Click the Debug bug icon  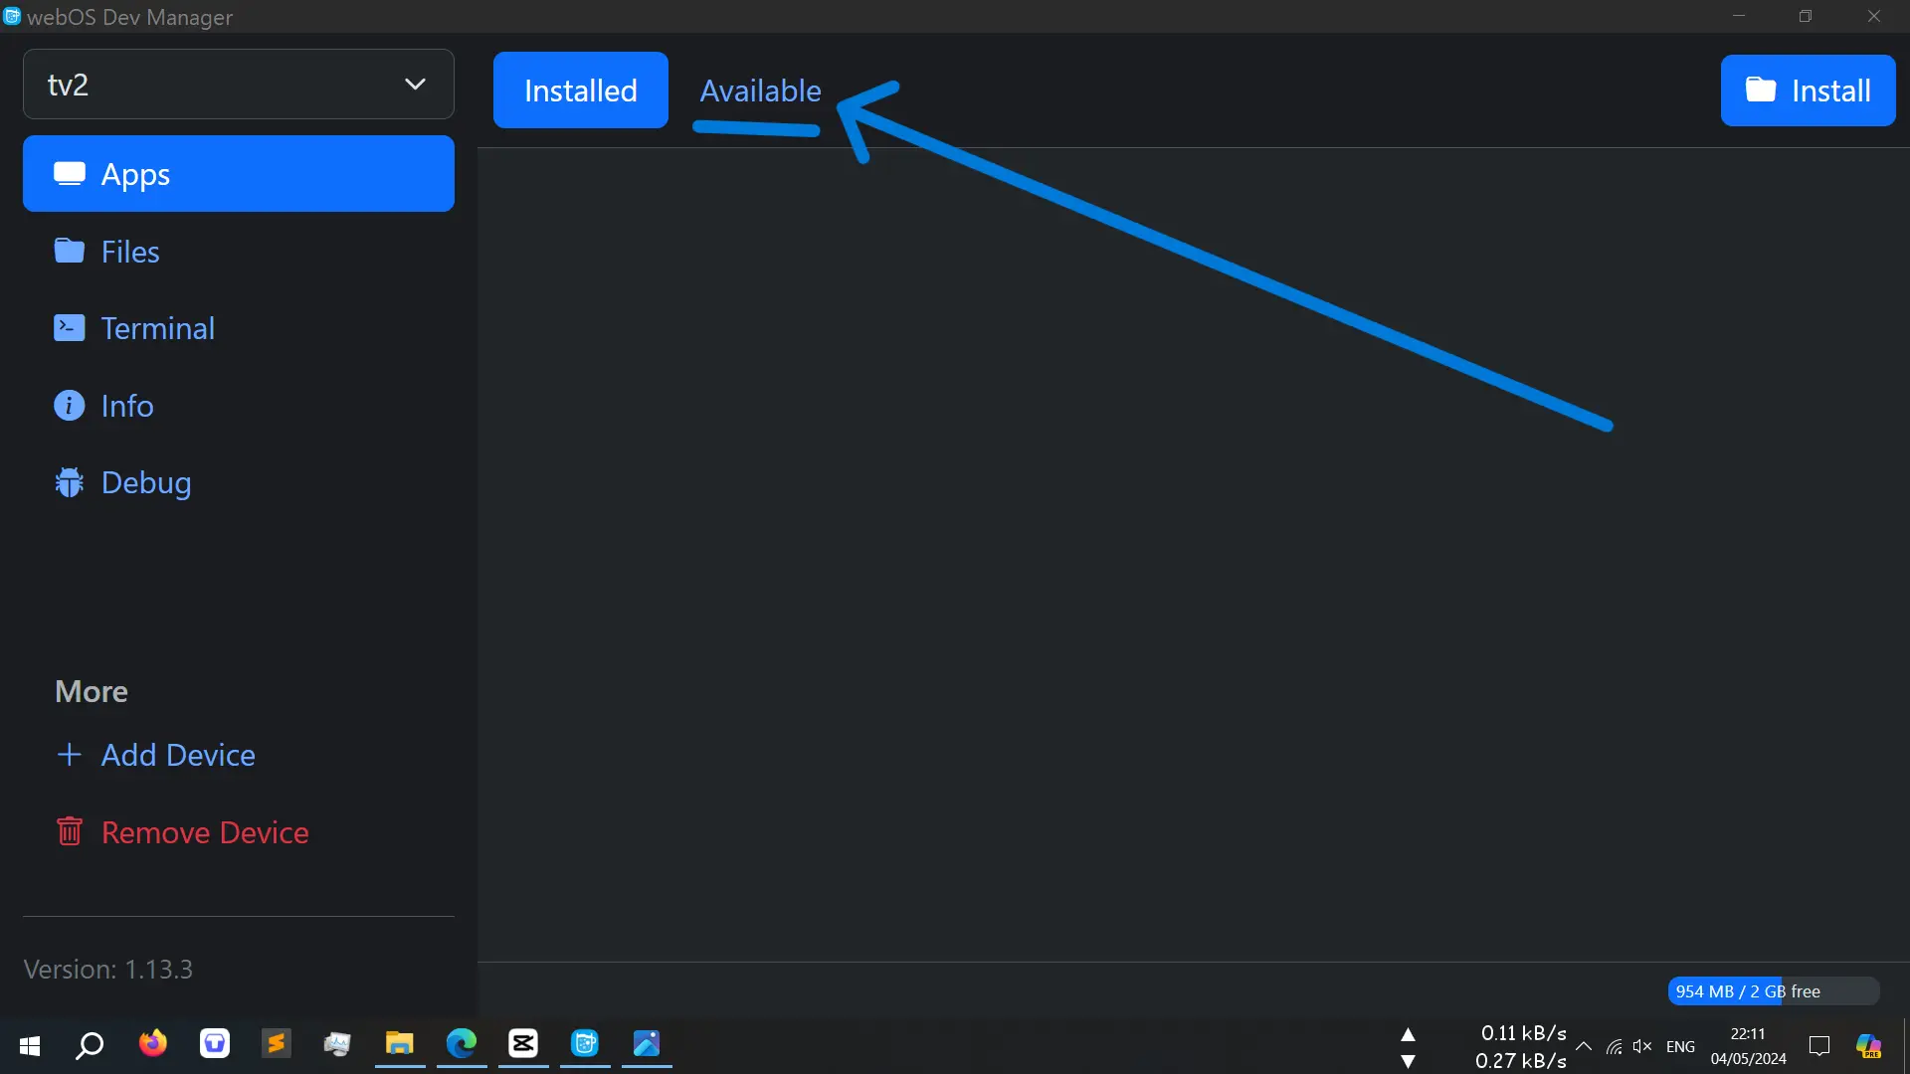tap(69, 482)
